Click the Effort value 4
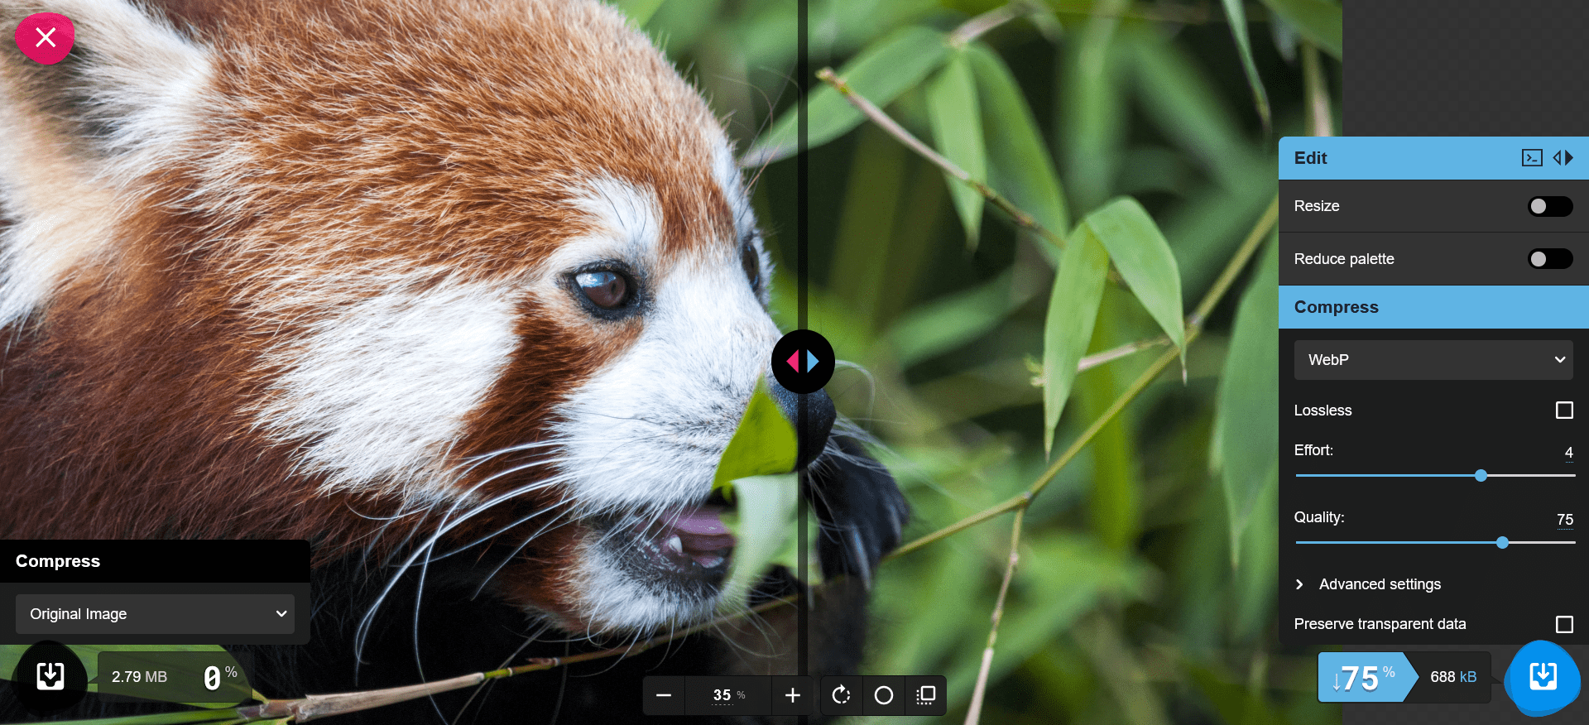The height and width of the screenshot is (725, 1589). point(1568,453)
